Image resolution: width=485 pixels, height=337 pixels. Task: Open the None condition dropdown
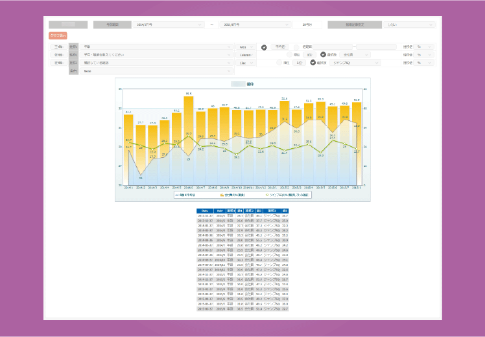click(157, 71)
